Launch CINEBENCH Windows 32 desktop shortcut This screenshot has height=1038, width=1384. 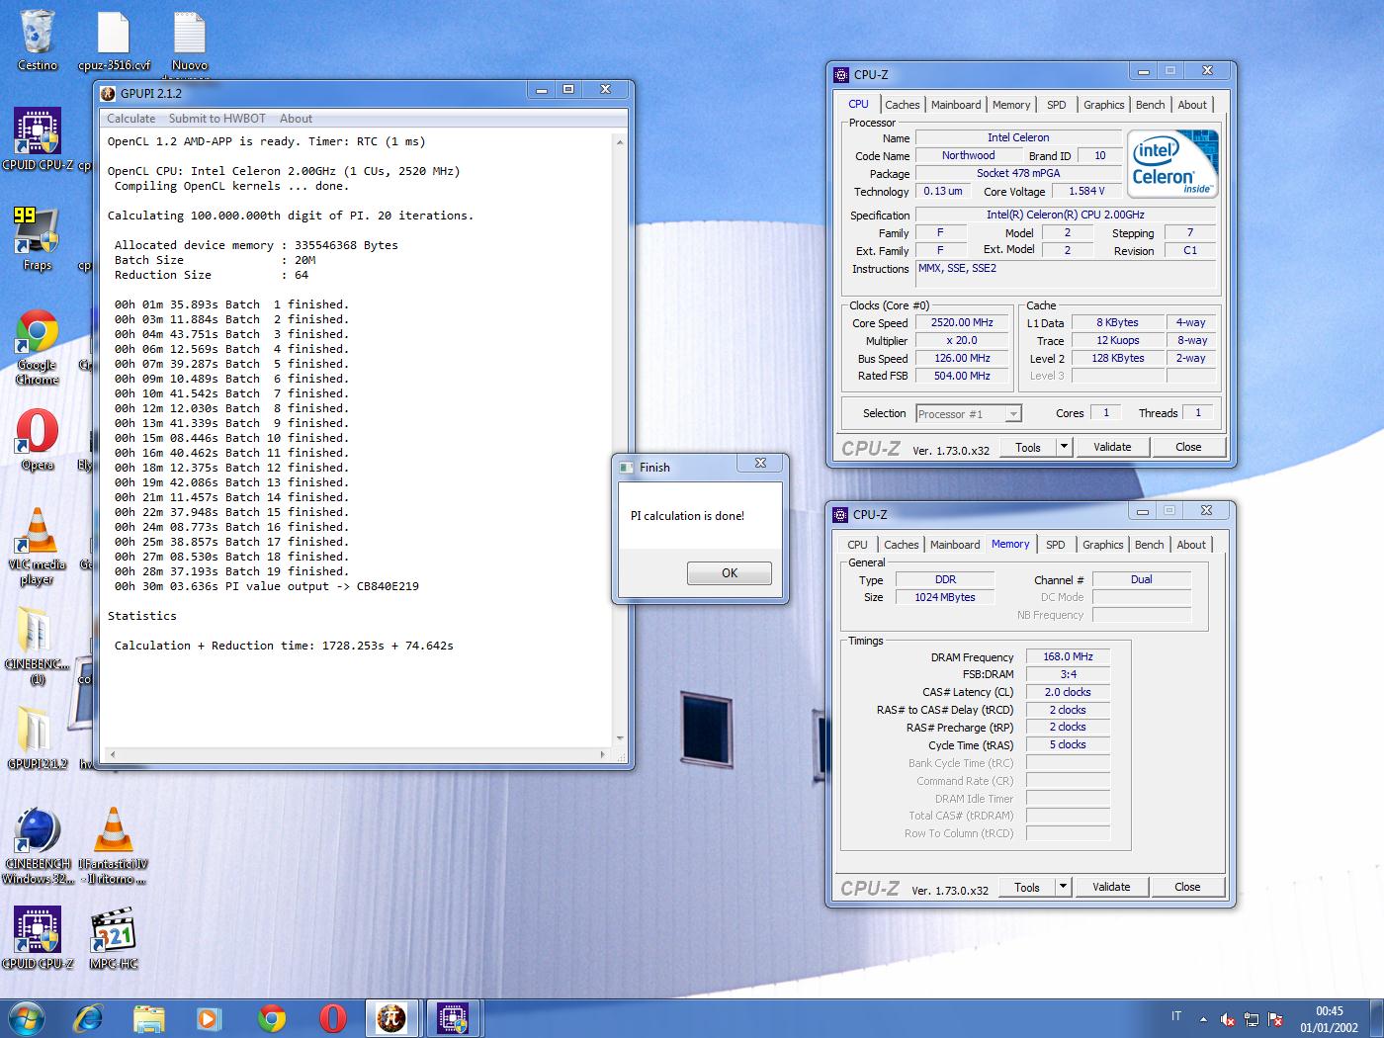[38, 845]
